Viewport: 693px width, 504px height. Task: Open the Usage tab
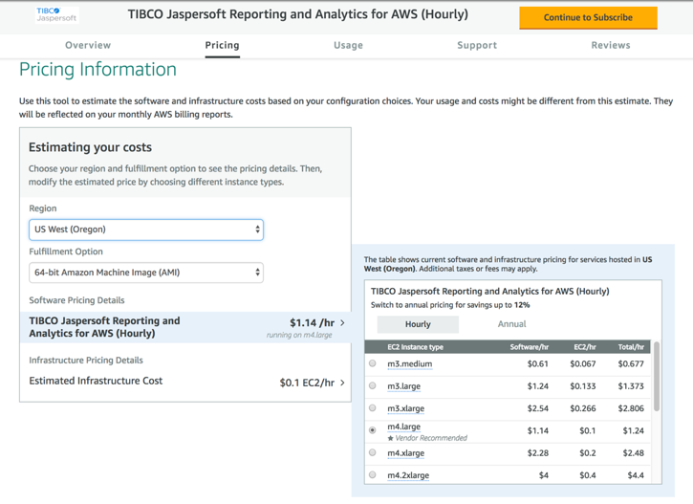348,45
